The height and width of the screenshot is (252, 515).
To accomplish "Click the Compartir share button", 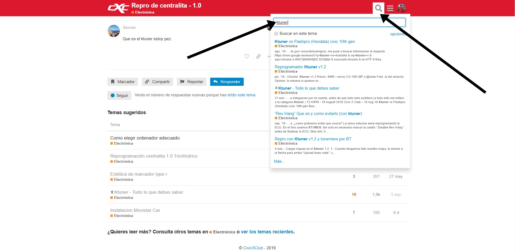I will point(157,82).
